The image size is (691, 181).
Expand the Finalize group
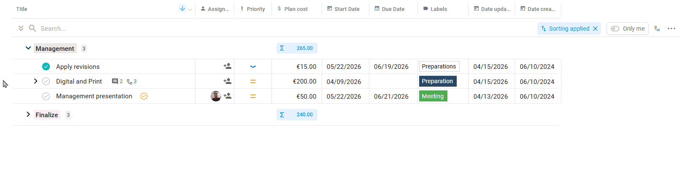coord(28,114)
